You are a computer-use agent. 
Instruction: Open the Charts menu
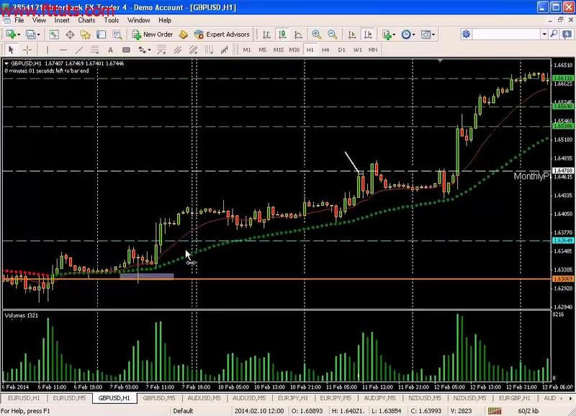tap(86, 20)
